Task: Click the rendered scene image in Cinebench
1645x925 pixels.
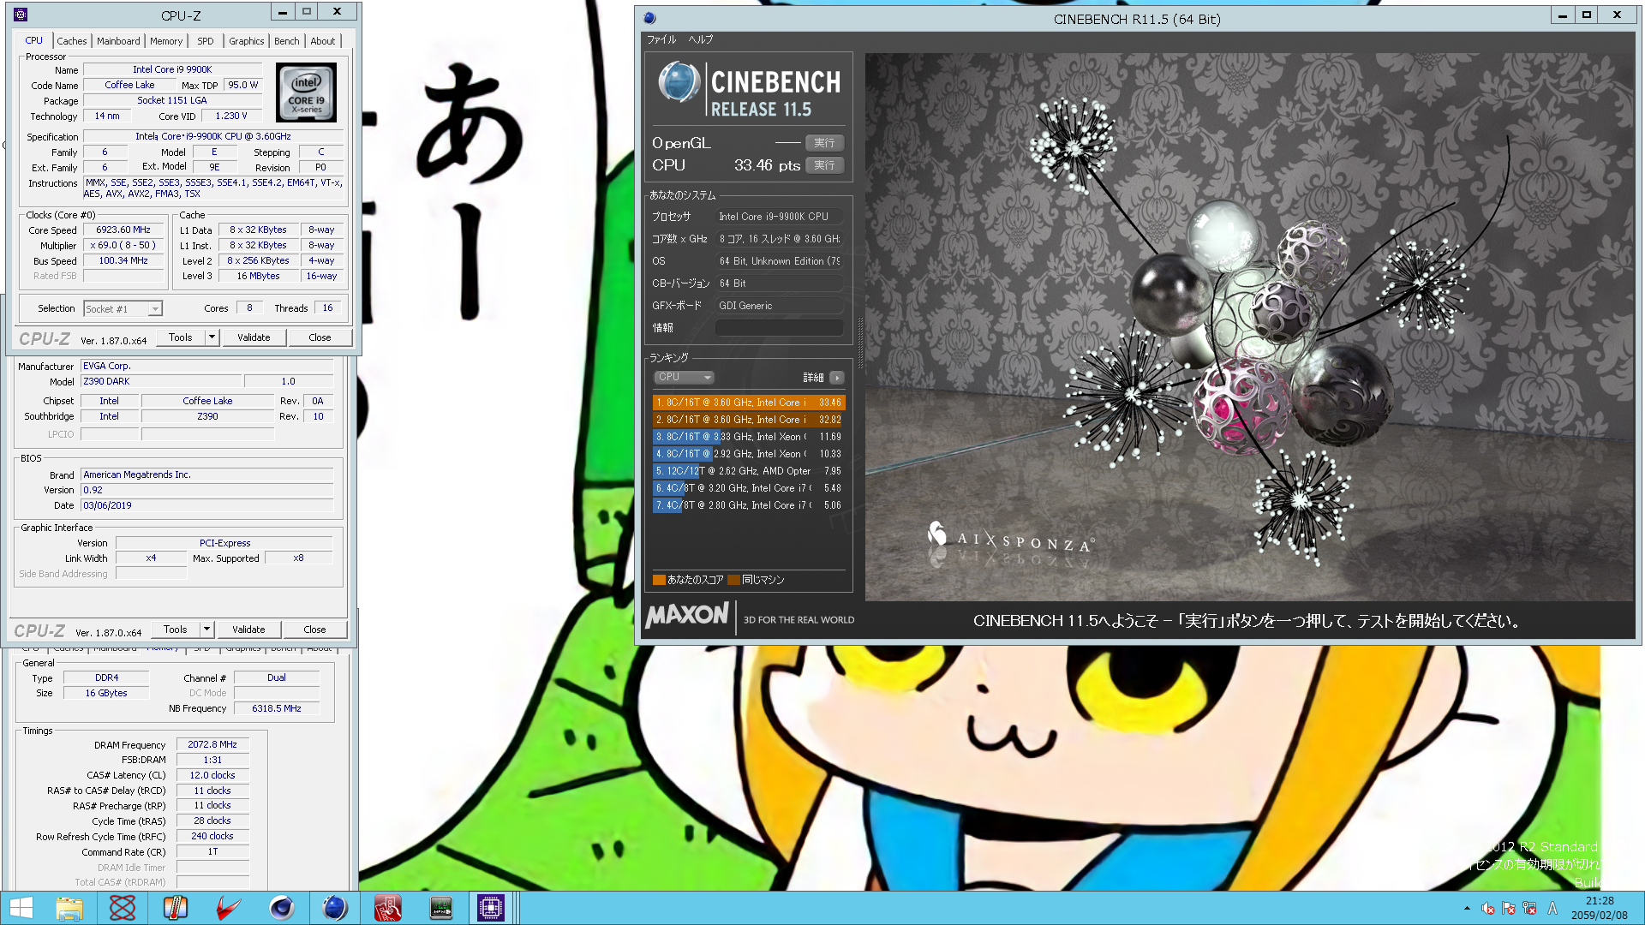Action: pyautogui.click(x=1250, y=327)
